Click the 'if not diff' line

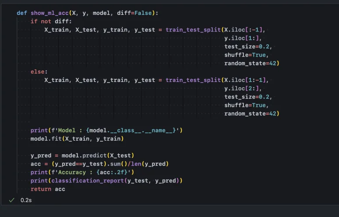(51, 21)
